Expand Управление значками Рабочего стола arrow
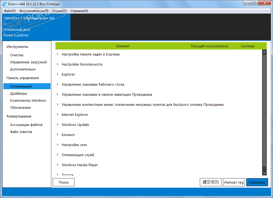The image size is (273, 198). pyautogui.click(x=58, y=84)
